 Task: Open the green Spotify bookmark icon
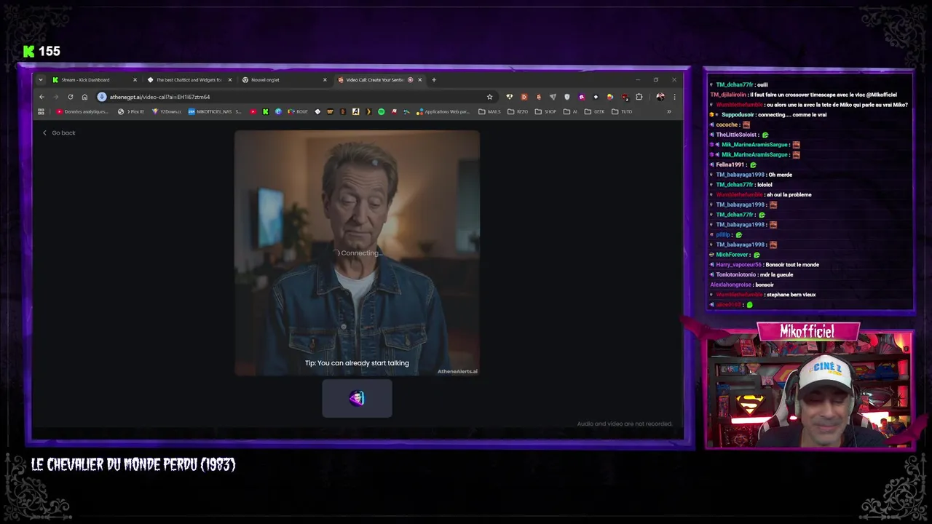381,111
